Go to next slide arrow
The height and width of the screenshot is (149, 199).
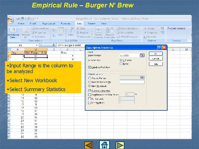point(120,145)
